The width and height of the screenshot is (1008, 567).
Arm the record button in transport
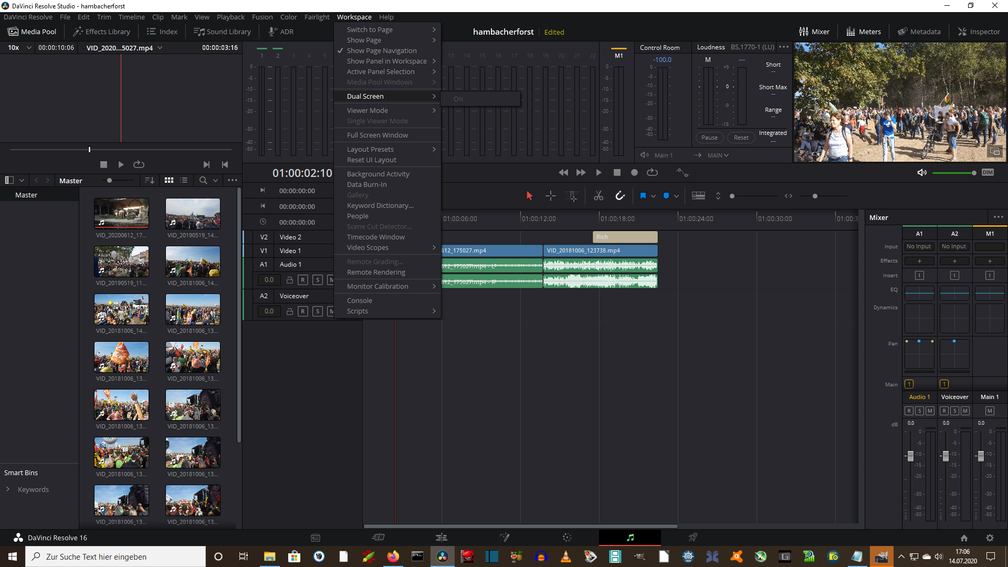click(x=634, y=172)
